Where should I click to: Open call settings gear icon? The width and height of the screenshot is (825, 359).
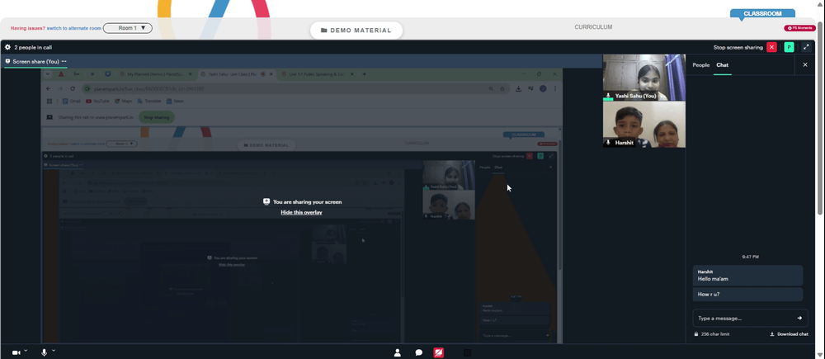7,47
